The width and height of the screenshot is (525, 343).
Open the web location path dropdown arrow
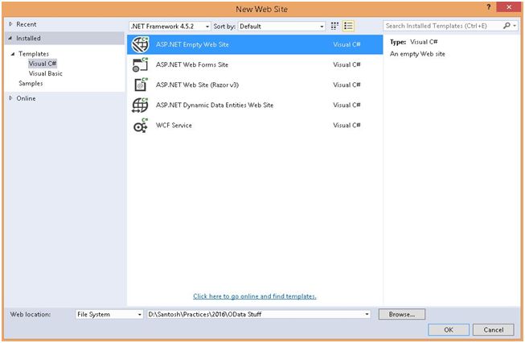click(367, 314)
